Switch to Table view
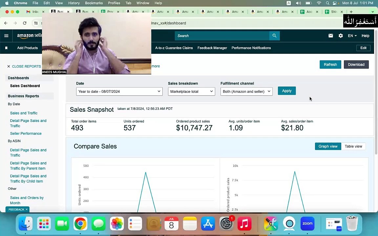This screenshot has height=236, width=378. 353,146
